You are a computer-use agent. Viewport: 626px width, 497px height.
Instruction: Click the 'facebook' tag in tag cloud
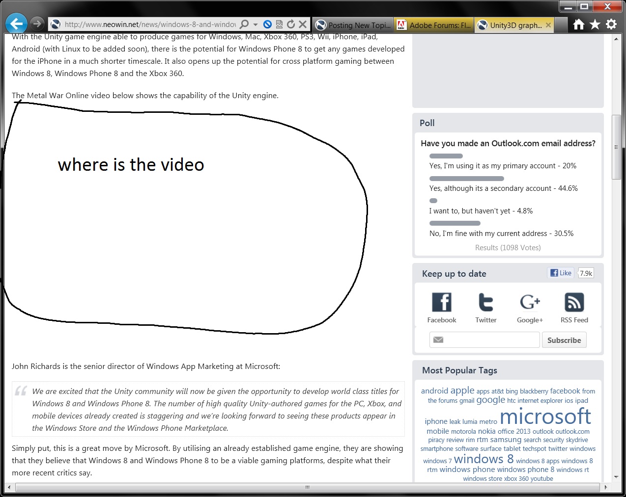tap(565, 391)
